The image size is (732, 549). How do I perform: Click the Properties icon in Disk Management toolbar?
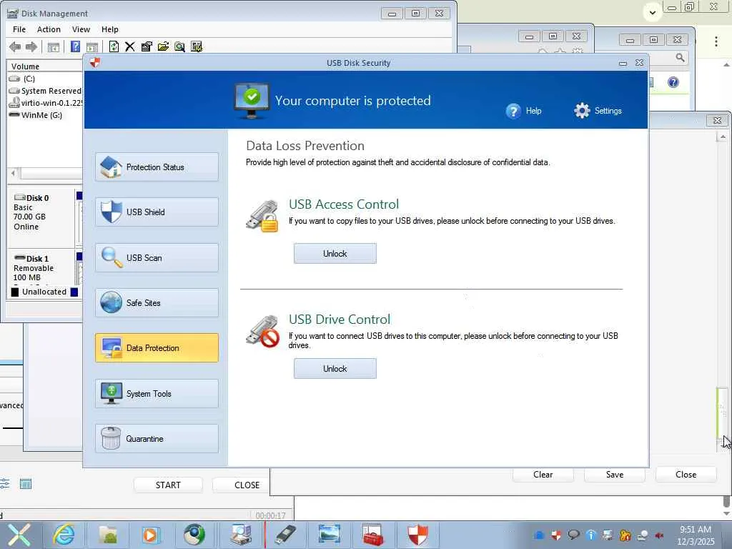tap(147, 46)
